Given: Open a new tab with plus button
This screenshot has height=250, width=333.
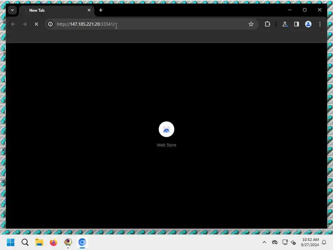Looking at the screenshot, I should [x=101, y=10].
